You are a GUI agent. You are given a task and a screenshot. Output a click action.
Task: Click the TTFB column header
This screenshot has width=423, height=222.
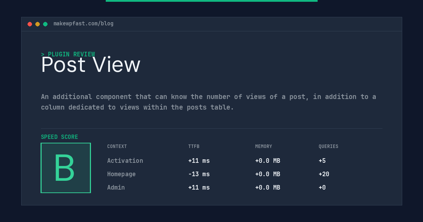[x=194, y=146]
